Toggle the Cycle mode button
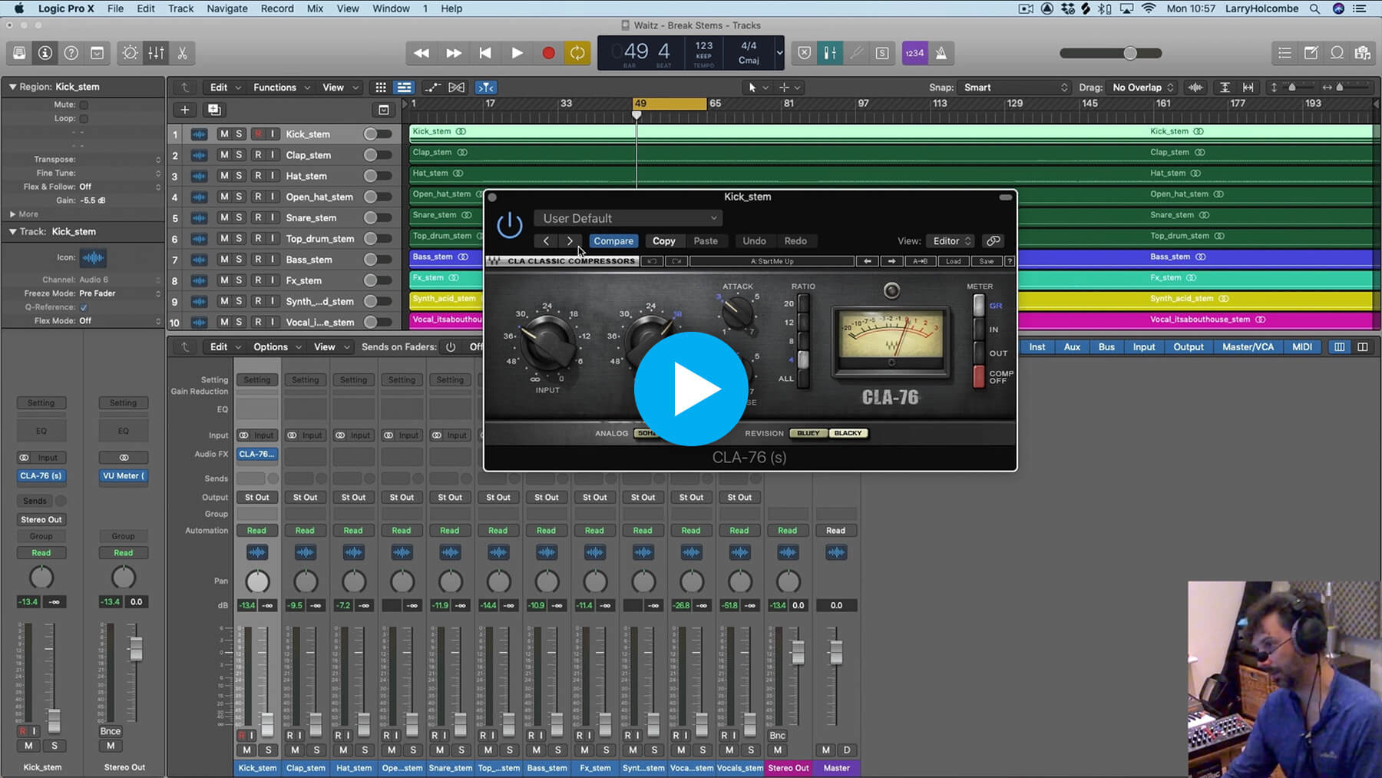This screenshot has width=1382, height=778. [577, 53]
